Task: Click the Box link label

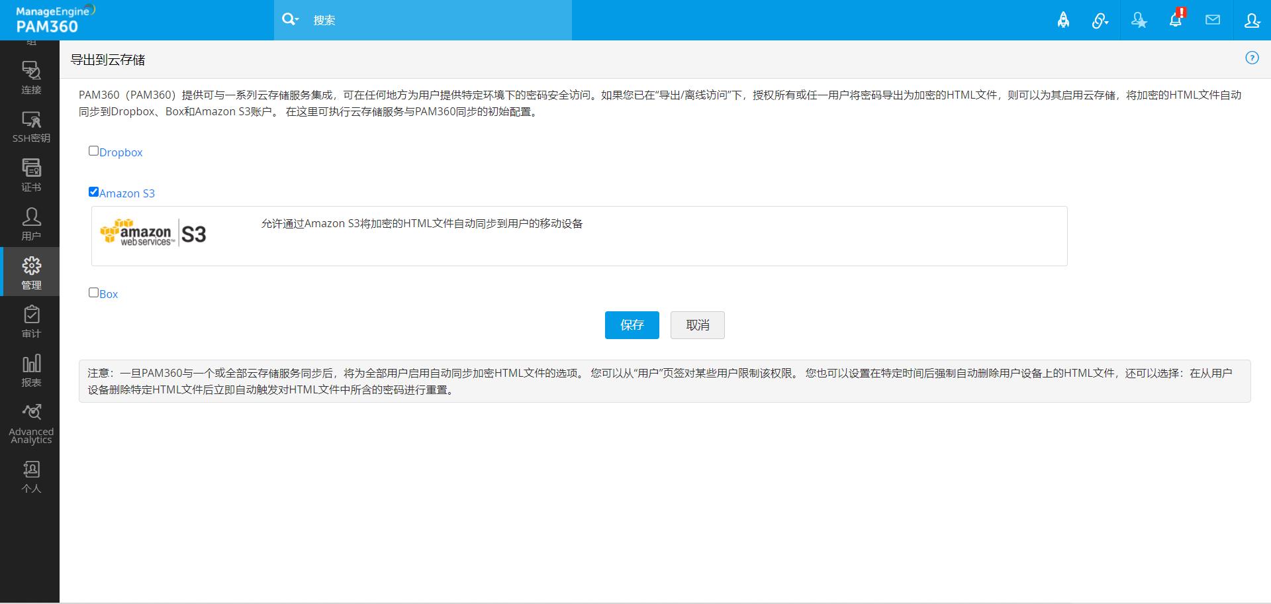Action: [x=109, y=294]
